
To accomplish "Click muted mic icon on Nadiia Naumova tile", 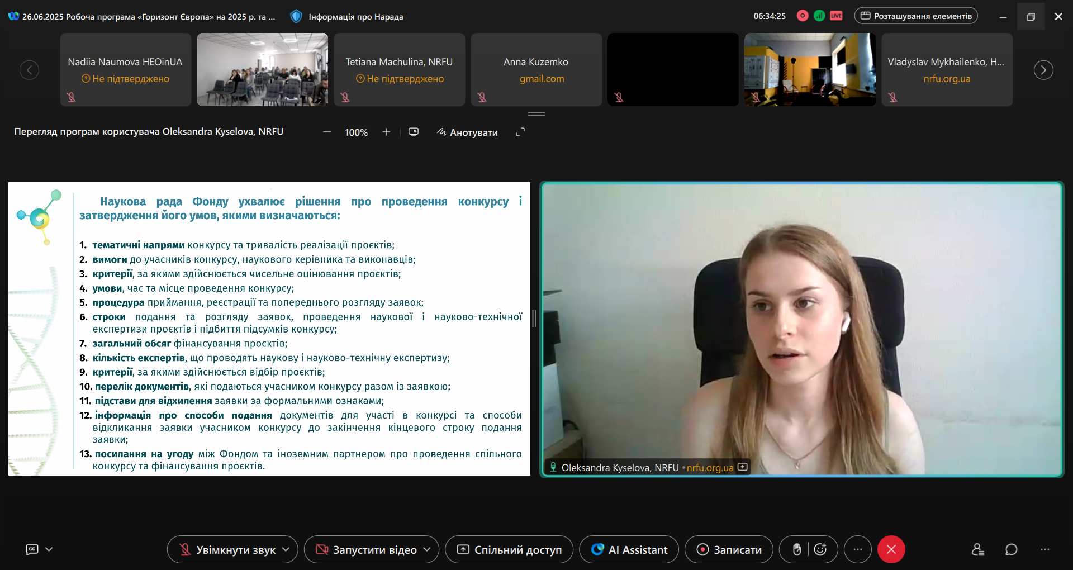I will pos(71,97).
